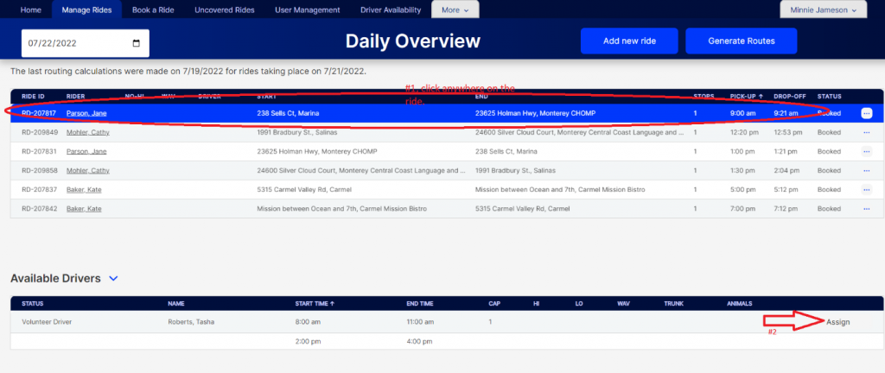Click the Add new ride button

coord(628,41)
